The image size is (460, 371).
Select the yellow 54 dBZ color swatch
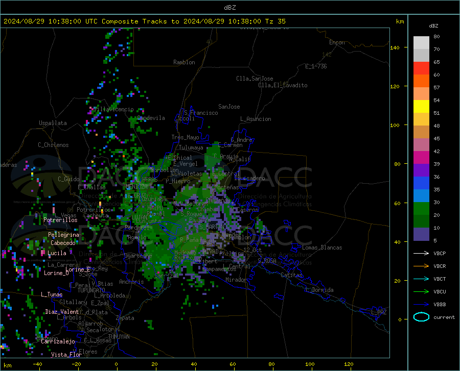click(x=421, y=107)
